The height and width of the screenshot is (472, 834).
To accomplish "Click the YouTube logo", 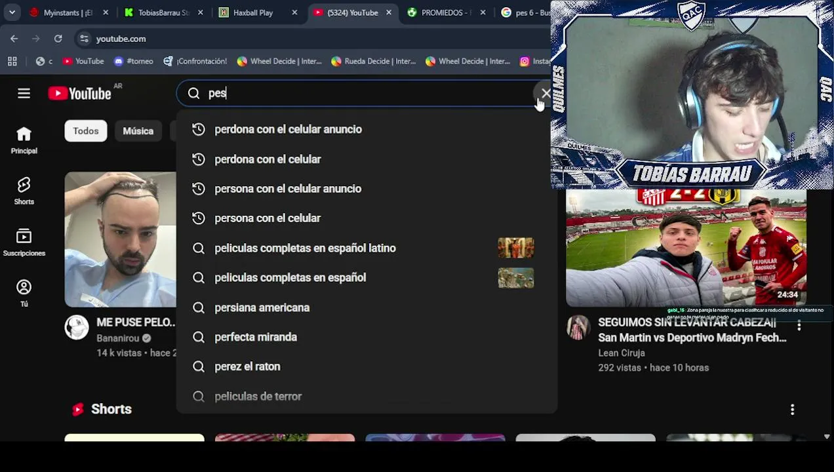I will [x=79, y=94].
